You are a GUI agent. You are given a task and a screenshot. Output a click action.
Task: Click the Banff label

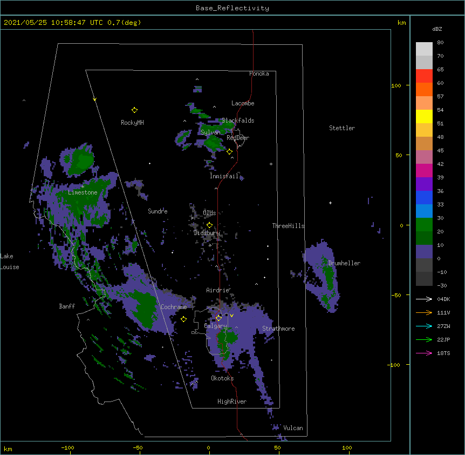67,306
